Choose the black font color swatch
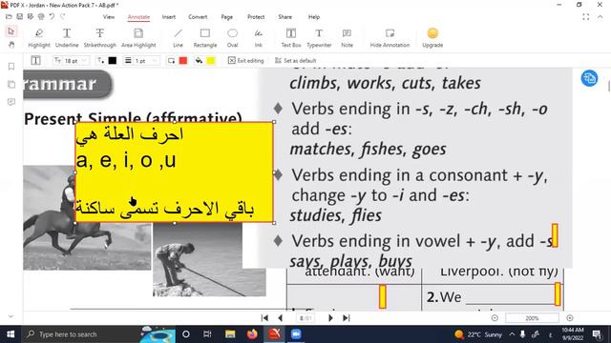 coord(113,61)
